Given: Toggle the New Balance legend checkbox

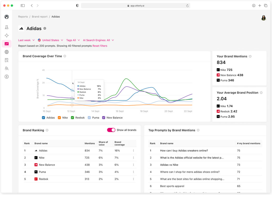Looking at the screenshot, I should click(x=104, y=118).
